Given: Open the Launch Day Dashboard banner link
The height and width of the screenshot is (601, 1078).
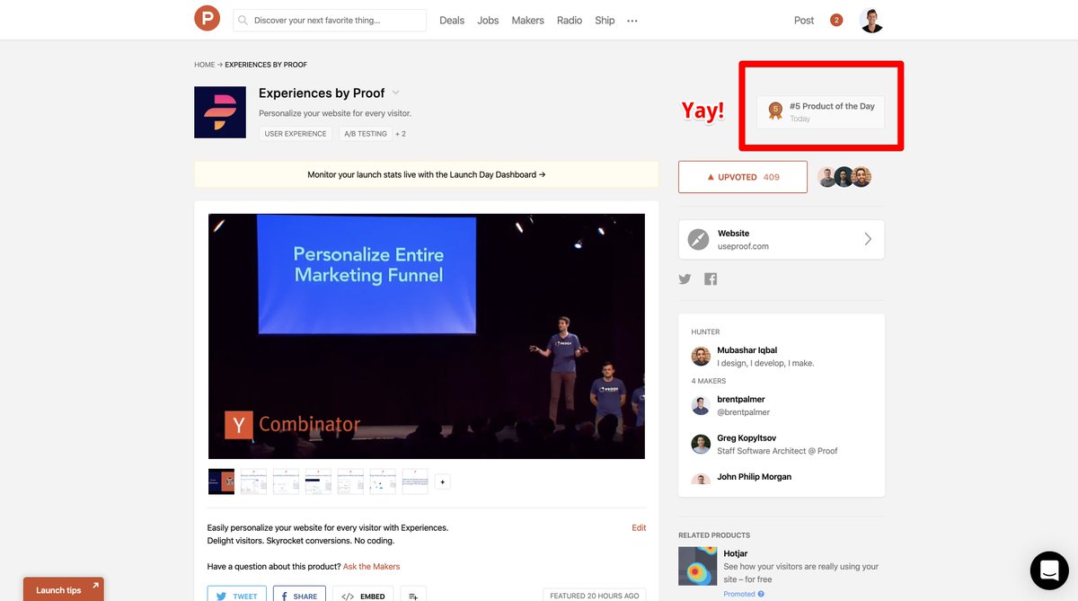Looking at the screenshot, I should click(427, 174).
